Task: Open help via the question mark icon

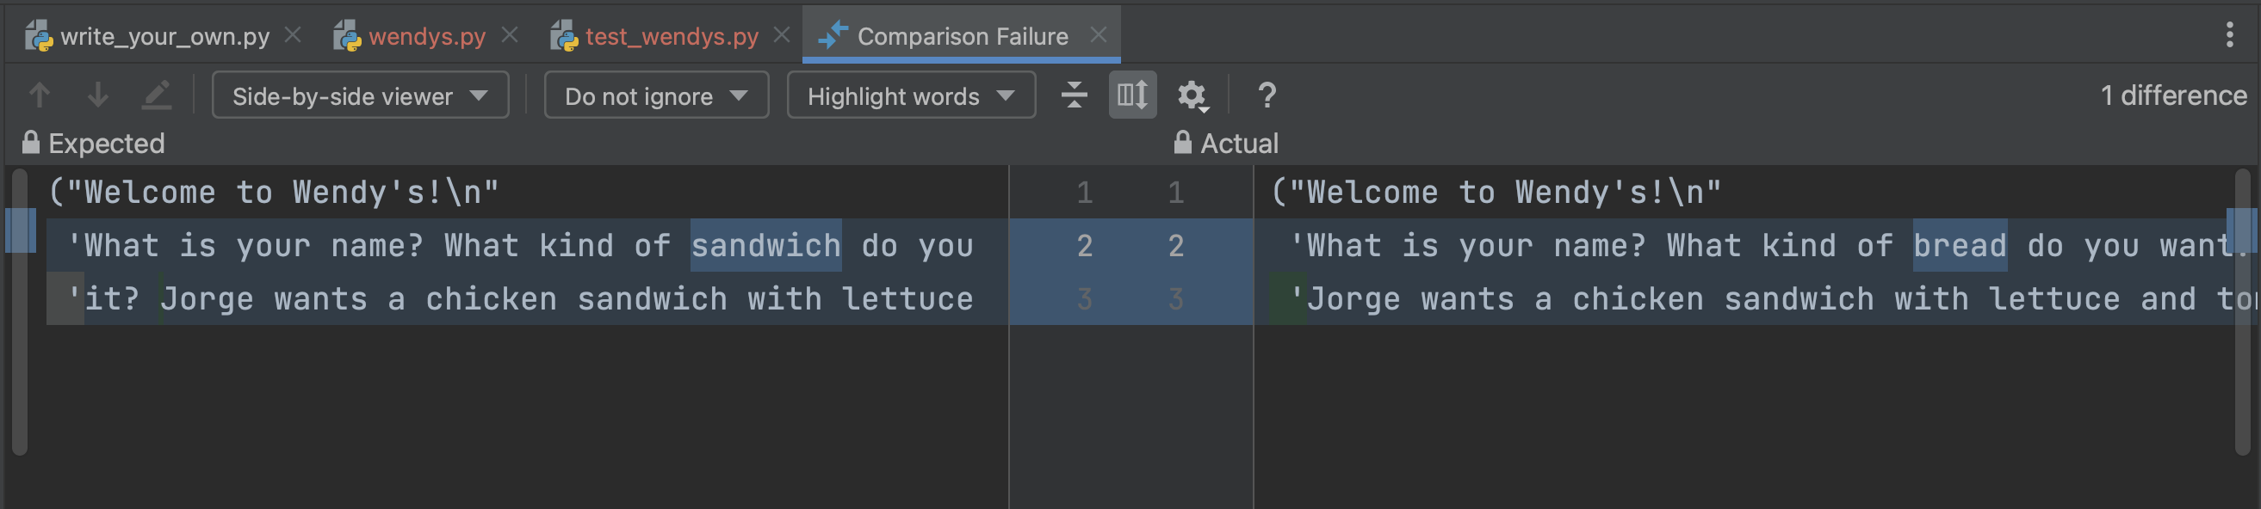Action: tap(1267, 96)
